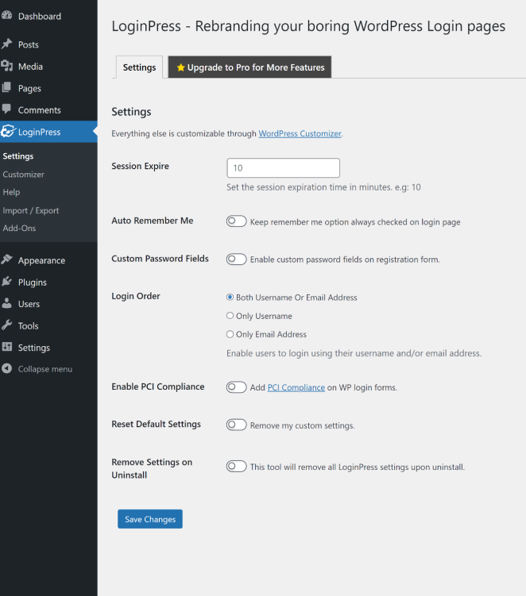Click the Tools wrench icon
526x596 pixels.
(x=6, y=325)
